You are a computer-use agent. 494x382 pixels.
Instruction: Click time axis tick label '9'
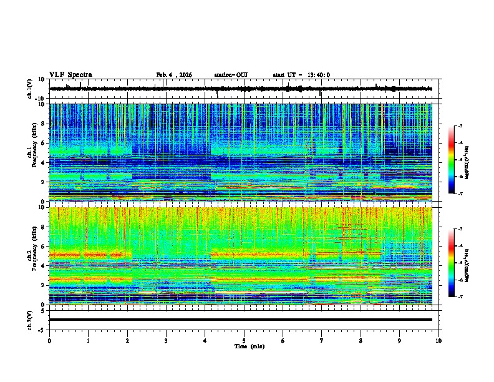(399, 341)
